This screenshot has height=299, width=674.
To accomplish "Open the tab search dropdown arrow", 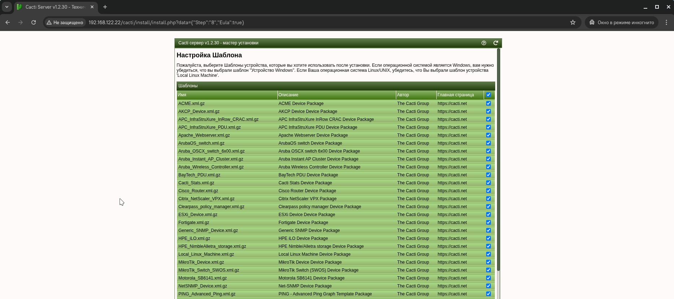I will click(7, 7).
